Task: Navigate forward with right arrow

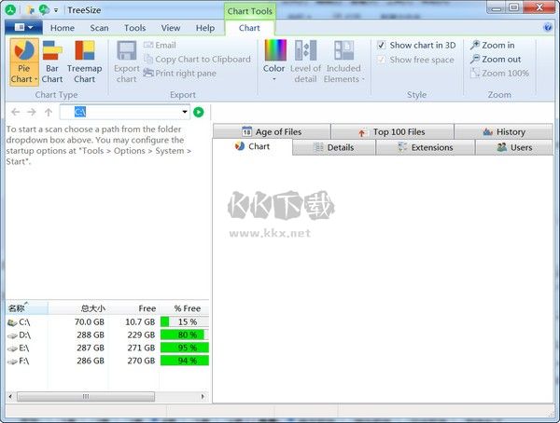Action: 32,113
